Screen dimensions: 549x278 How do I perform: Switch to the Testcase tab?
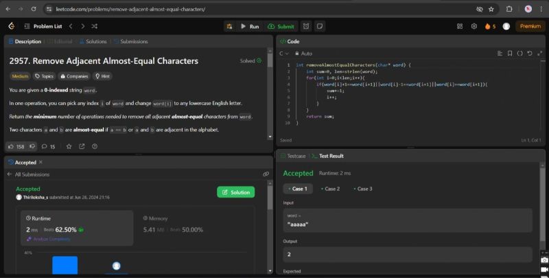[293, 156]
